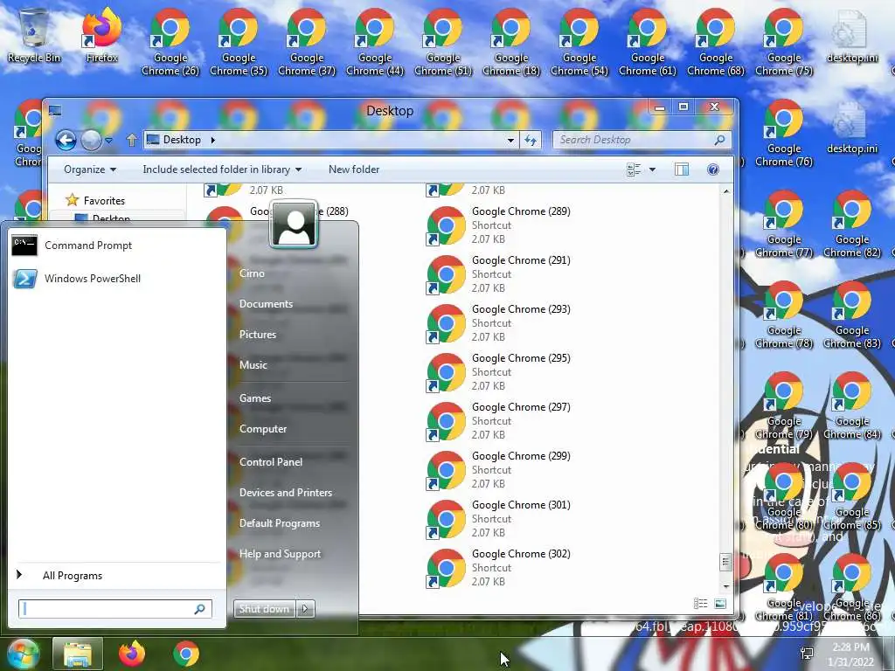Click the user account picture

[294, 225]
